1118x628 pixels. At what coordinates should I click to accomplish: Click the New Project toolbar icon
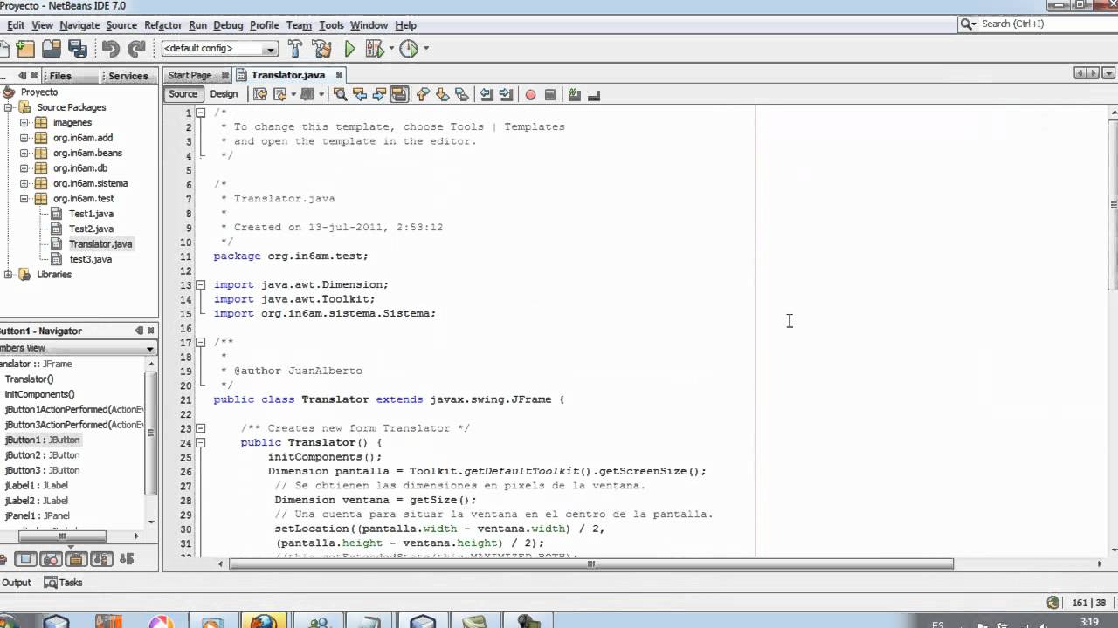point(26,49)
